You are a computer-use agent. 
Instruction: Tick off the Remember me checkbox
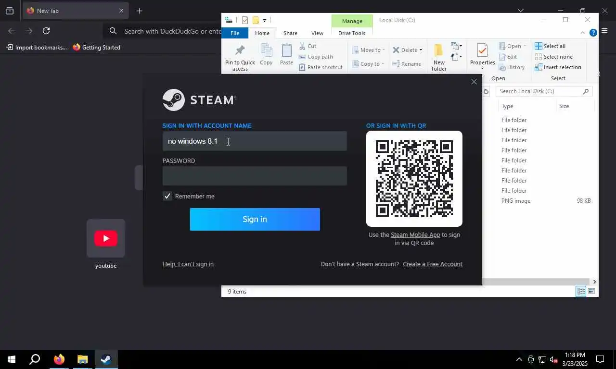click(x=167, y=196)
